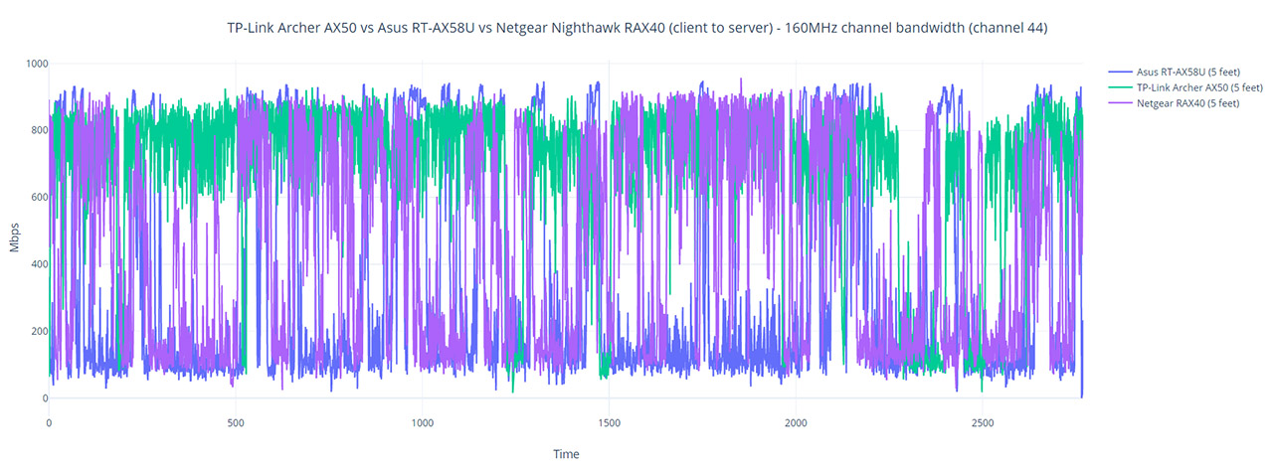
Task: Click the 2000 x-axis tick label
Action: (x=796, y=422)
